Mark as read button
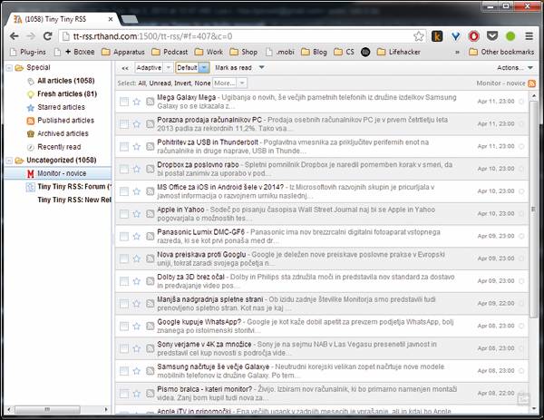Screen dimensions: 544x420 (233, 68)
